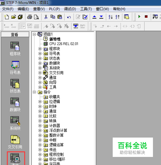The image size is (161, 165).
Task: Expand the 程序块 tree node
Action: click(x=40, y=49)
